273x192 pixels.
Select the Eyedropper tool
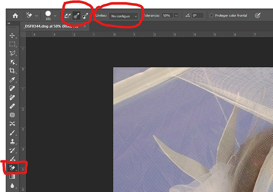click(12, 80)
